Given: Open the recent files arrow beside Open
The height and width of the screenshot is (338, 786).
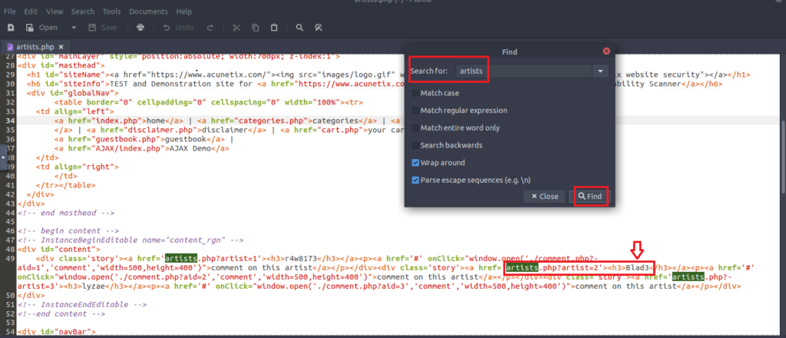Looking at the screenshot, I should point(75,28).
